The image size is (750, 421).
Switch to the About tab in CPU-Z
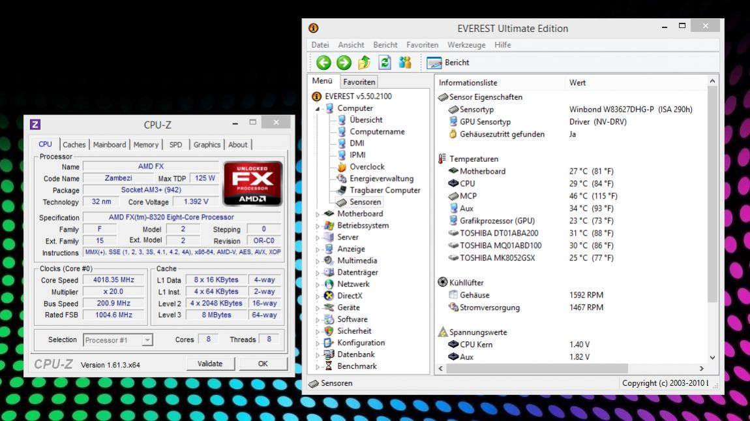(238, 145)
